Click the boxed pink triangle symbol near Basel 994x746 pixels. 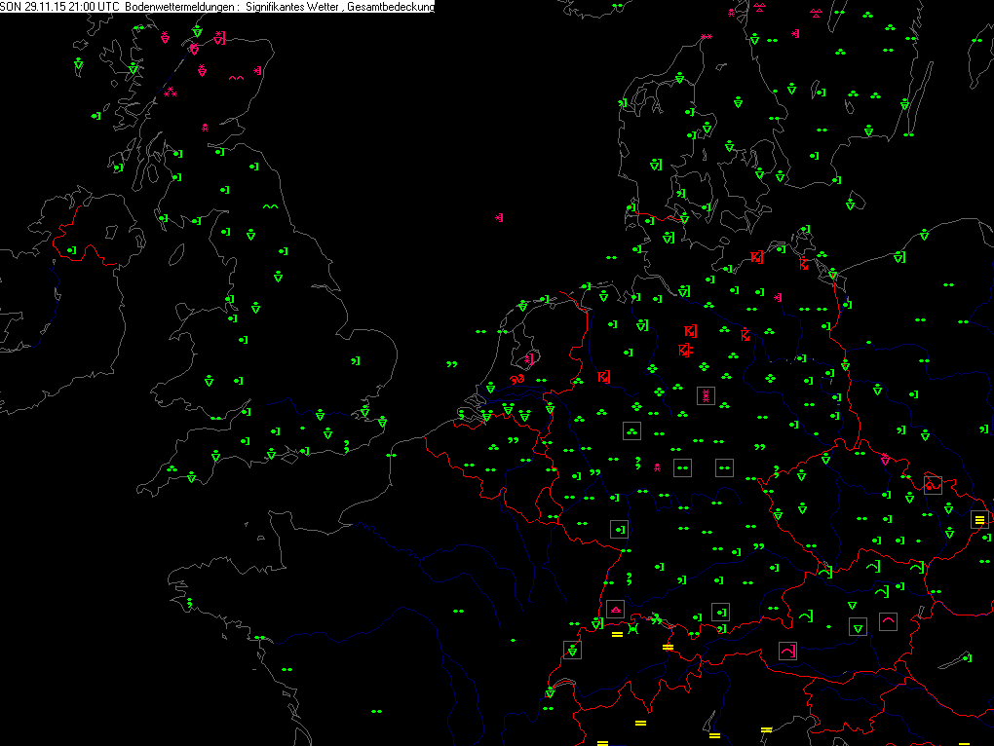616,609
